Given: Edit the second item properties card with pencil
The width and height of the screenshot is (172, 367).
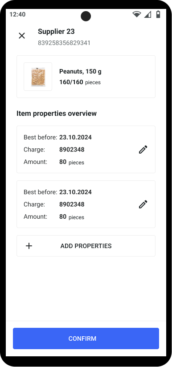Looking at the screenshot, I should tap(143, 204).
